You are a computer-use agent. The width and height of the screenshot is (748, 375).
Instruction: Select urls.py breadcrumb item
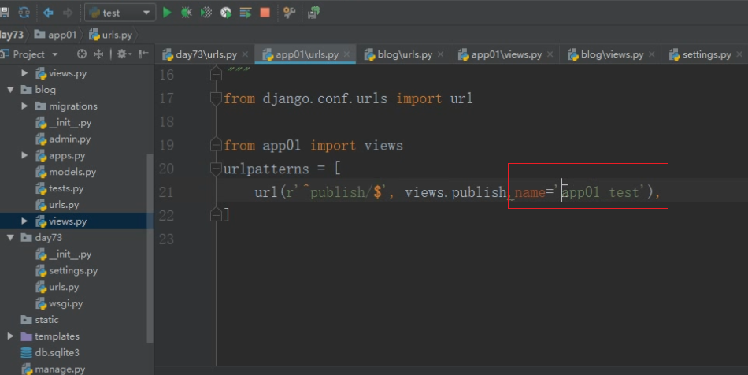(111, 35)
